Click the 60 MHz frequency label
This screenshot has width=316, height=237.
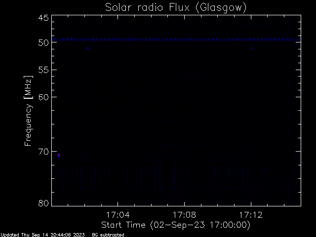tap(43, 97)
